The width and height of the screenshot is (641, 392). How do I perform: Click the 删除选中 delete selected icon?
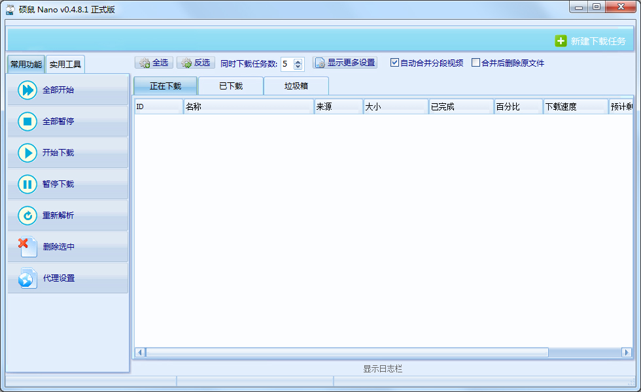pos(26,246)
